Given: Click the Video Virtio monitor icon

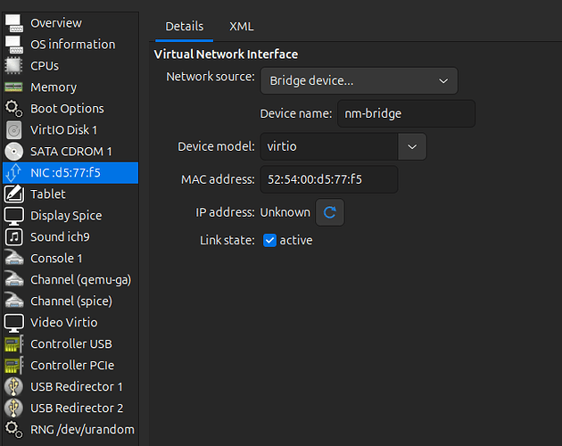Looking at the screenshot, I should click(14, 323).
